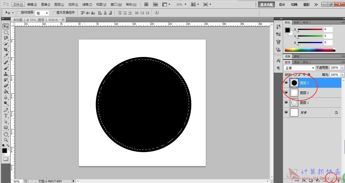Open the collapsed Character panel icon
345x183 pixels.
(278, 61)
